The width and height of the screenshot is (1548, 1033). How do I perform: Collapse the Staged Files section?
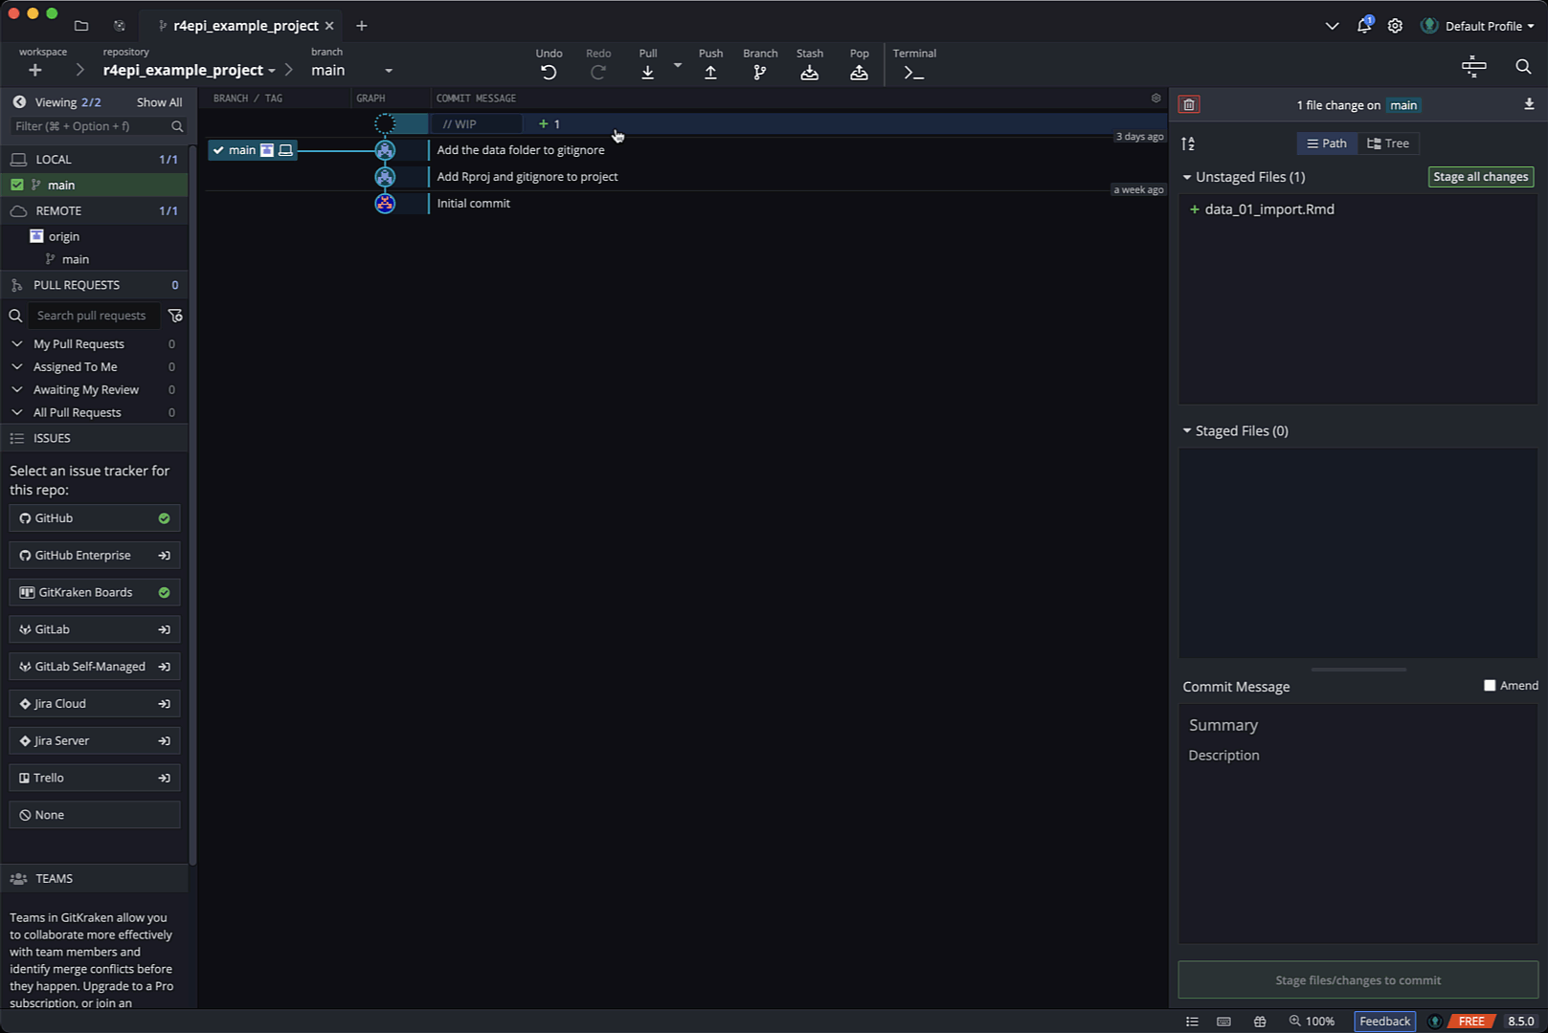[1187, 431]
